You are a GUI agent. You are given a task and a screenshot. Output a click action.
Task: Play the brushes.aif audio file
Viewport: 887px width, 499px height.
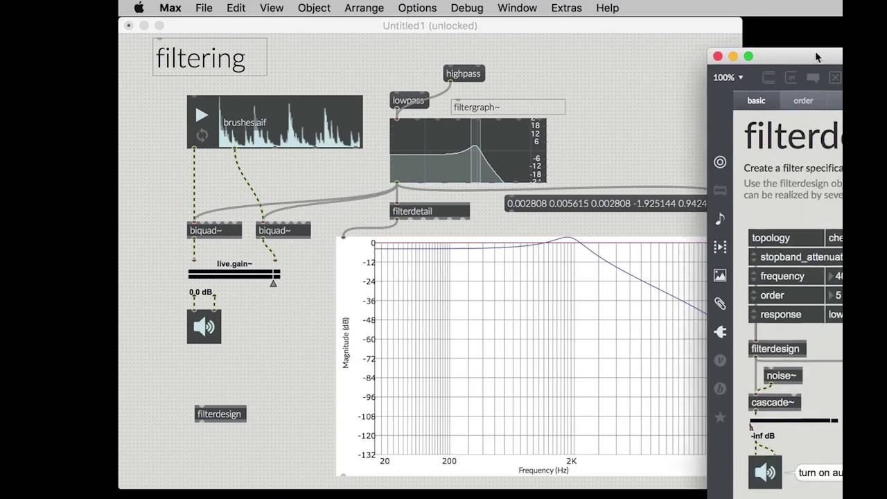[201, 115]
